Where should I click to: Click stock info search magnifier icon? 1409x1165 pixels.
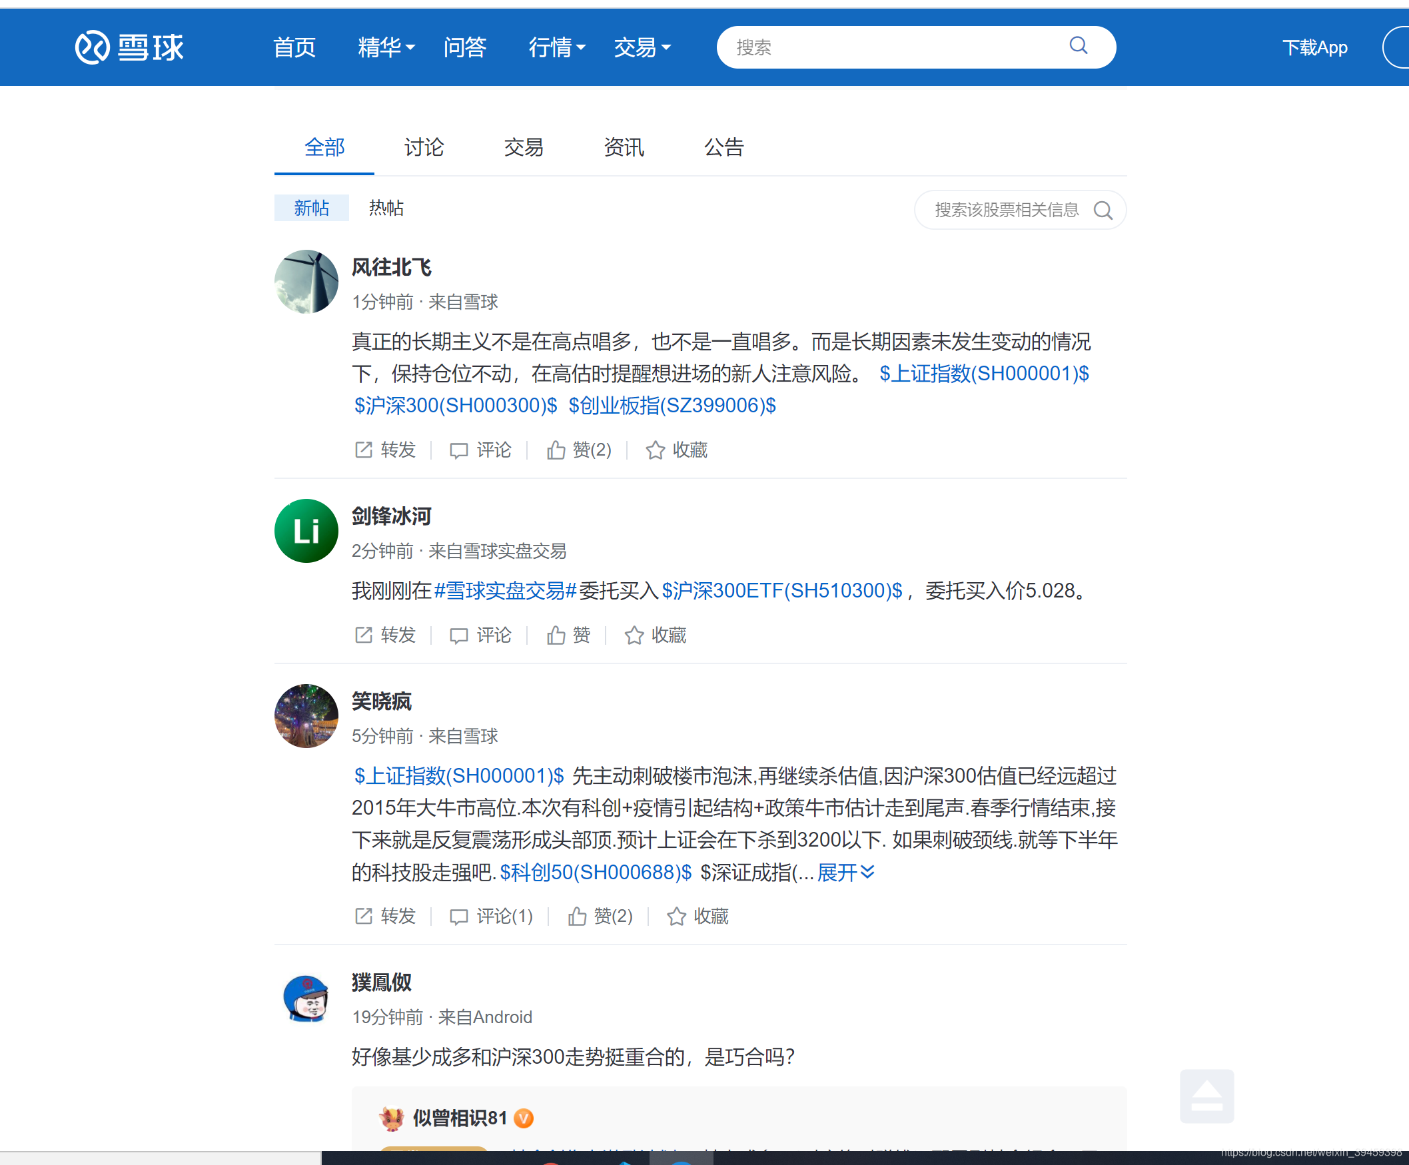1103,210
